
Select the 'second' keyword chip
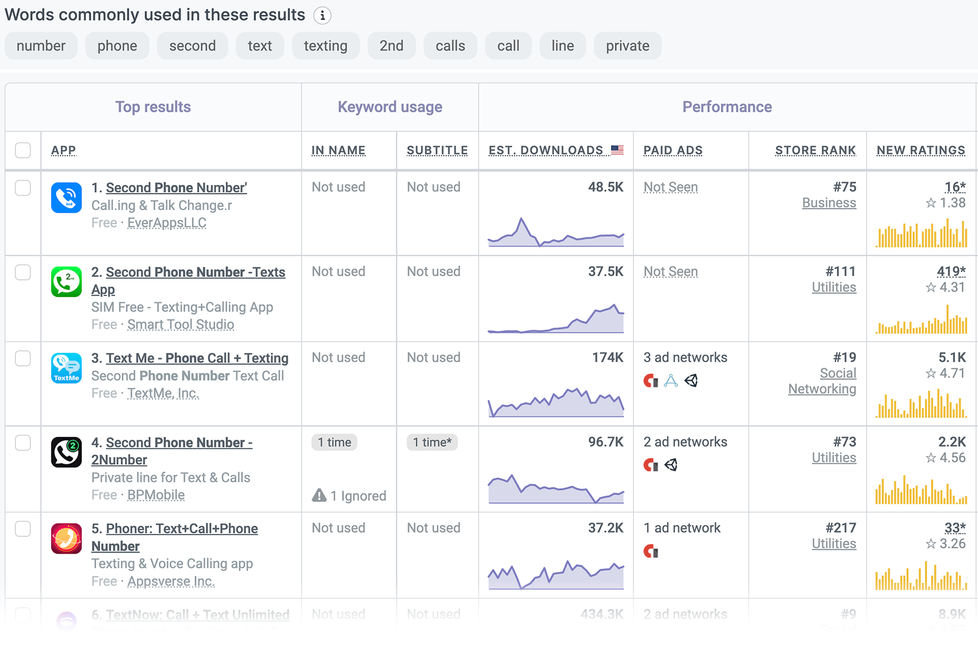click(x=192, y=46)
